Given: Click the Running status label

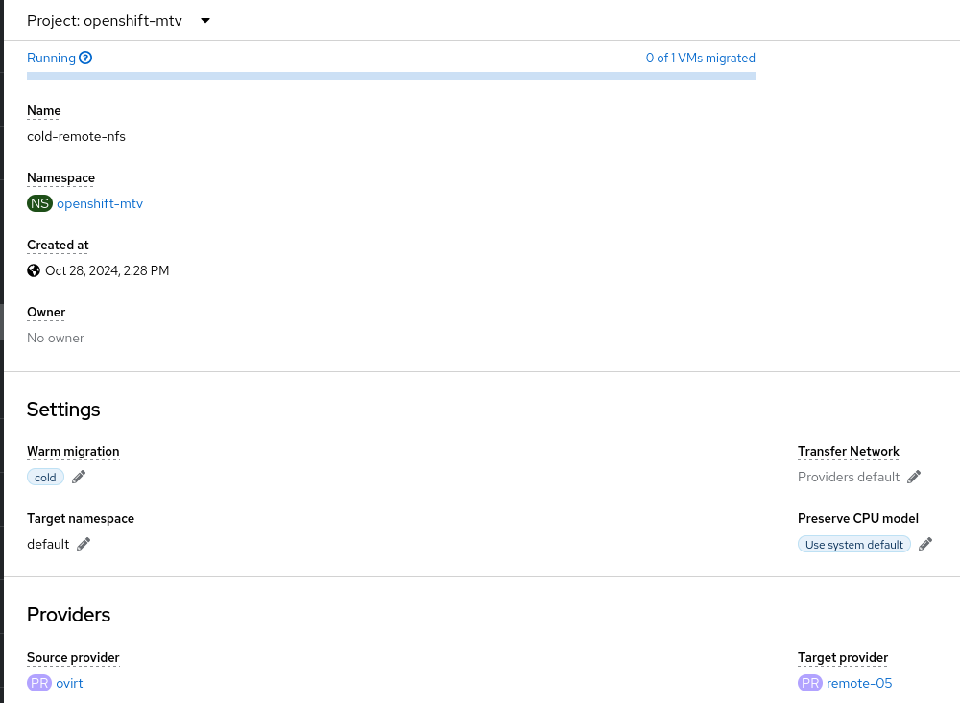Looking at the screenshot, I should coord(51,58).
